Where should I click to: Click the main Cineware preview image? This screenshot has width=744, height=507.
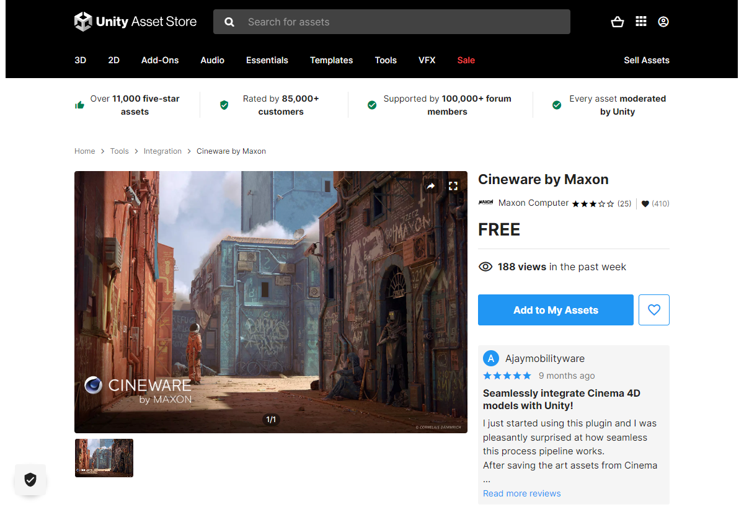(271, 302)
